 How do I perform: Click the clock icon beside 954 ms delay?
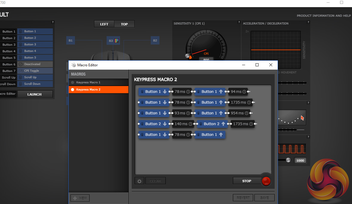coord(247,113)
